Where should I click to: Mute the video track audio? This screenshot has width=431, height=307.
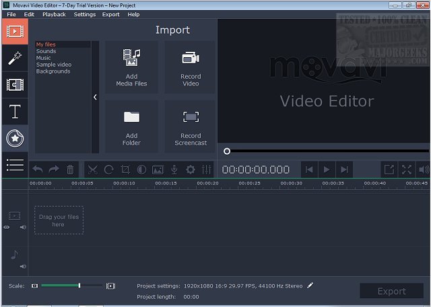point(23,228)
